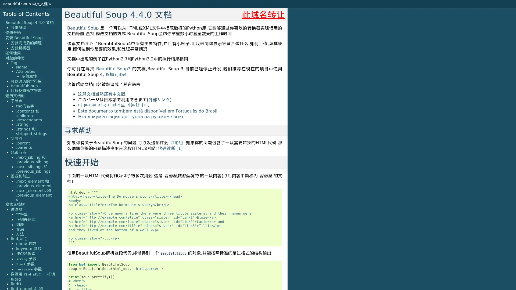The image size is (516, 290).
Task: Jump to 如何使用 in sidebar
Action: click(x=13, y=53)
